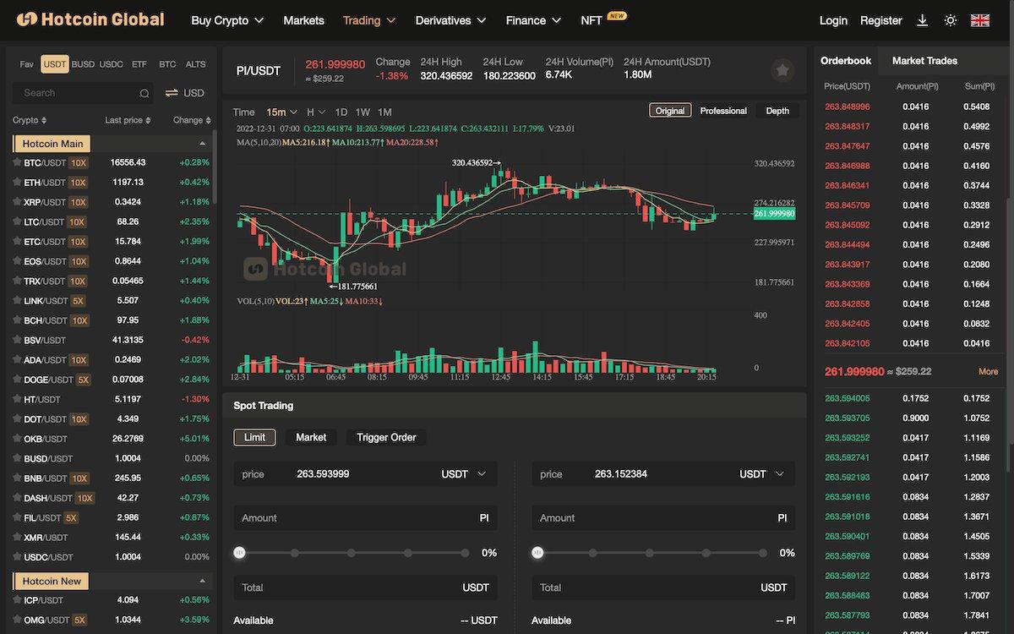Open buy price USDT unit dropdown
The image size is (1014, 634).
tap(464, 474)
